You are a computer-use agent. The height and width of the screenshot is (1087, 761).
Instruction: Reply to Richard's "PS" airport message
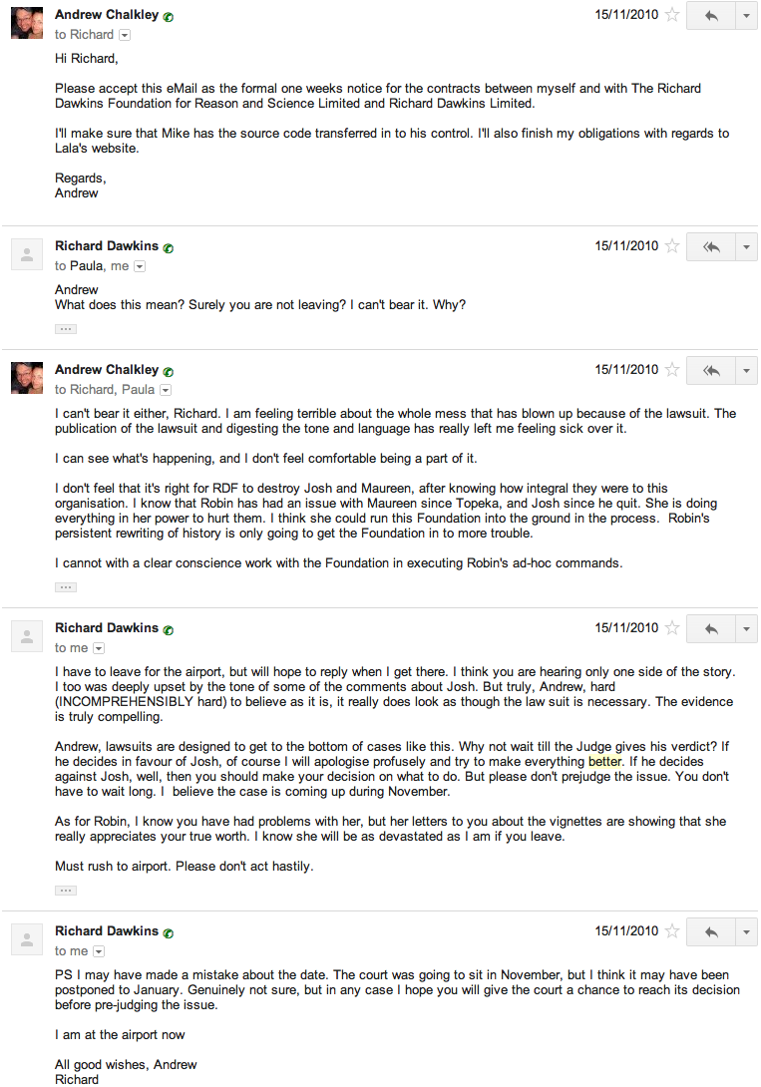[x=711, y=931]
